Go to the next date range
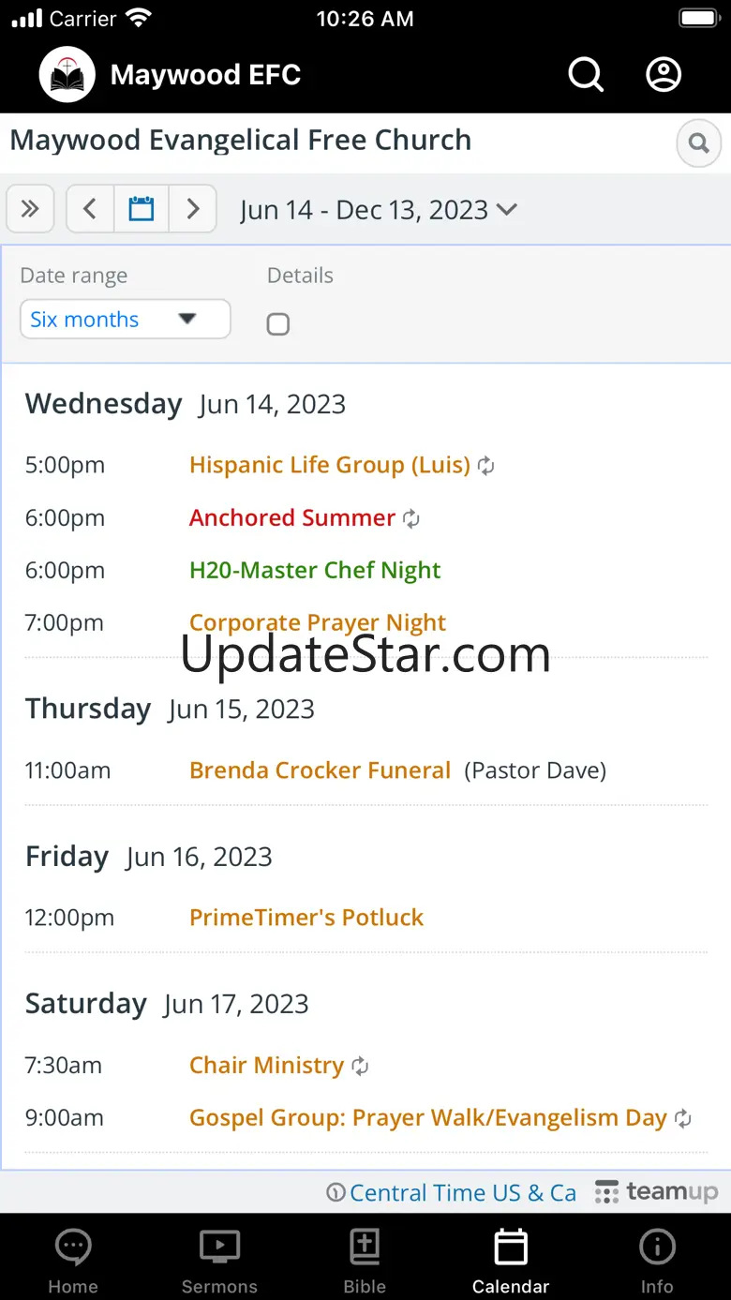Viewport: 731px width, 1300px height. [x=193, y=208]
